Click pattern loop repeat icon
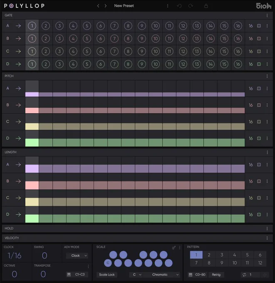The width and height of the screenshot is (275, 283). [x=244, y=275]
